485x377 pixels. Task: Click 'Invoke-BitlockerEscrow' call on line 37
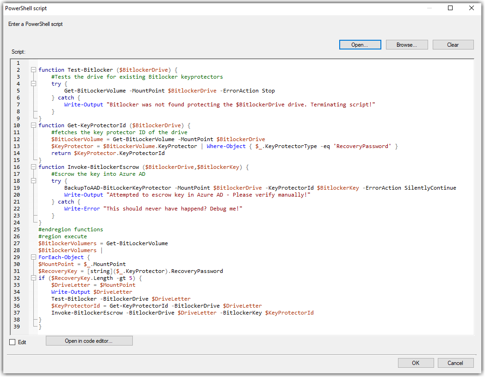[87, 313]
